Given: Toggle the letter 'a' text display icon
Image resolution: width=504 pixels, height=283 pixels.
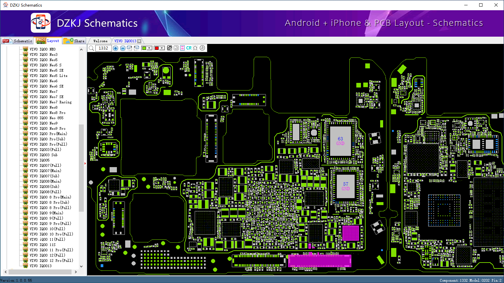Looking at the screenshot, I should click(176, 48).
